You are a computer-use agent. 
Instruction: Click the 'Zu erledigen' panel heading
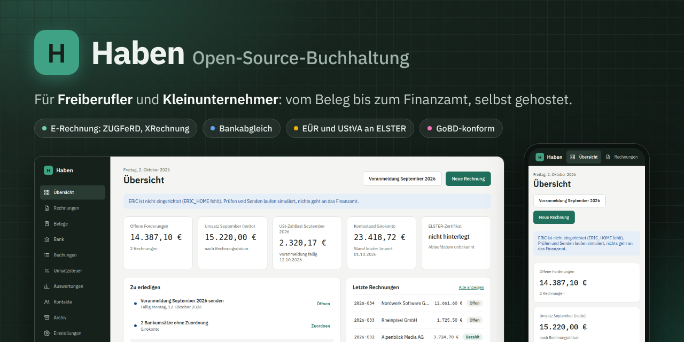pos(145,287)
